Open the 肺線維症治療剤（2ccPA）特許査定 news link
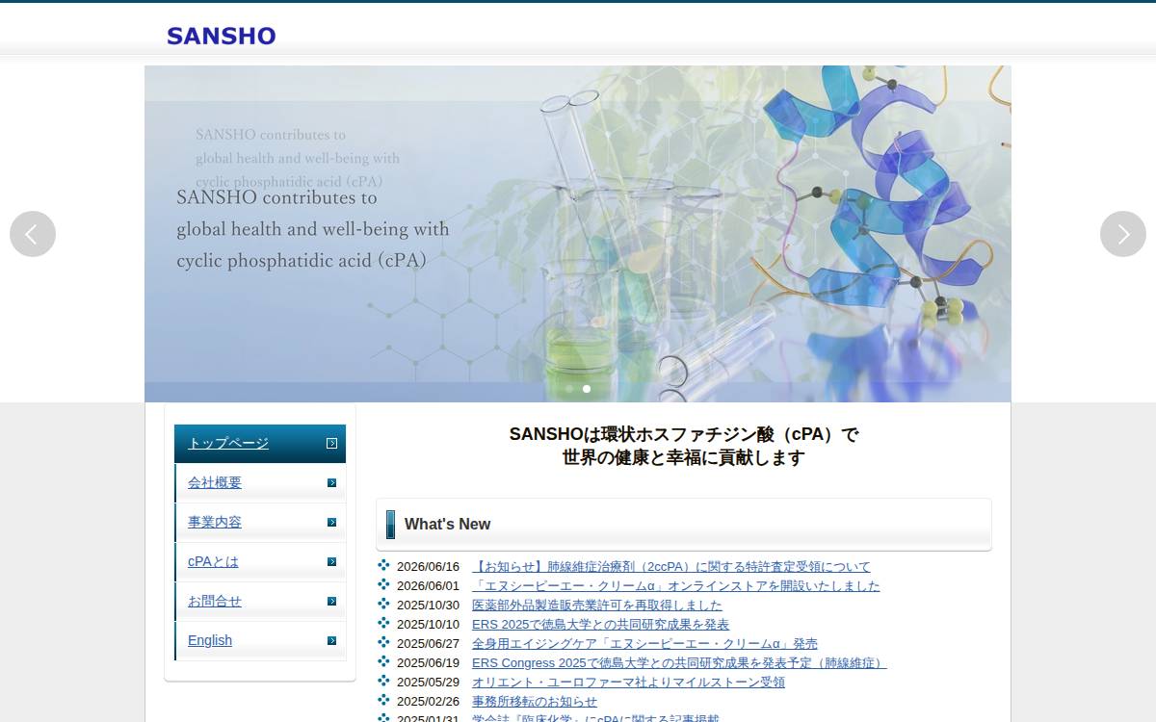Viewport: 1156px width, 722px height. click(671, 567)
